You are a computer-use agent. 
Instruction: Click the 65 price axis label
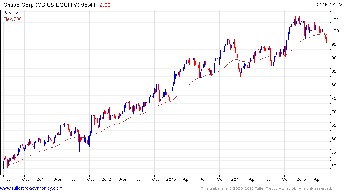[x=334, y=125]
